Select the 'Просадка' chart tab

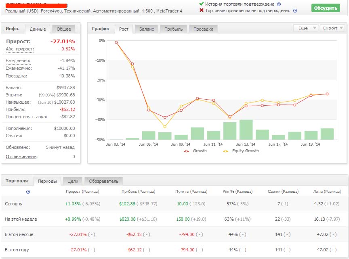203,29
